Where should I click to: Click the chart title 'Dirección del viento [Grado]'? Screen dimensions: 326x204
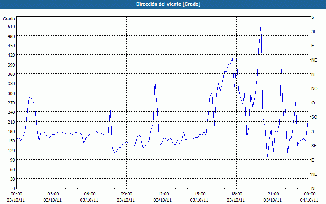[168, 4]
